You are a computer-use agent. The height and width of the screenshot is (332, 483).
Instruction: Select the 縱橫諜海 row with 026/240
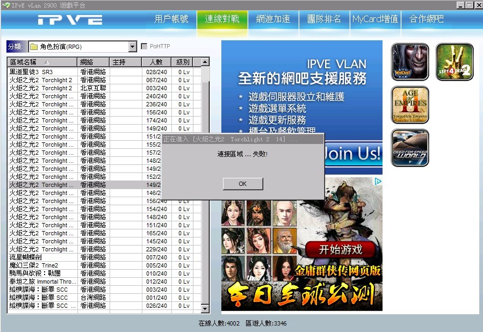(104, 306)
